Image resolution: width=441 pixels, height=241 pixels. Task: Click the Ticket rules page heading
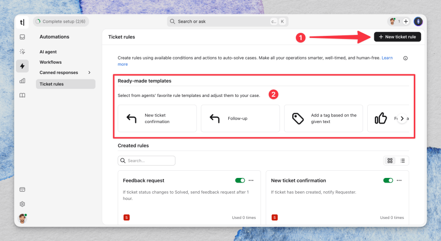122,37
